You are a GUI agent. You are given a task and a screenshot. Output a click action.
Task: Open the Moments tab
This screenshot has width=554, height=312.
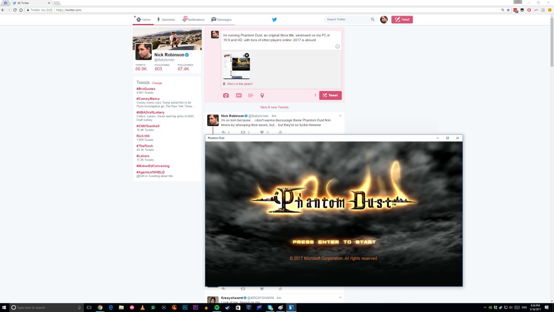point(166,20)
